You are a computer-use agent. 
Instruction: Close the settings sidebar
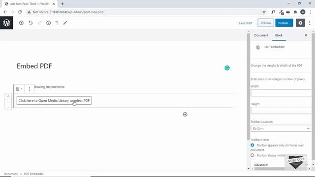click(x=306, y=35)
